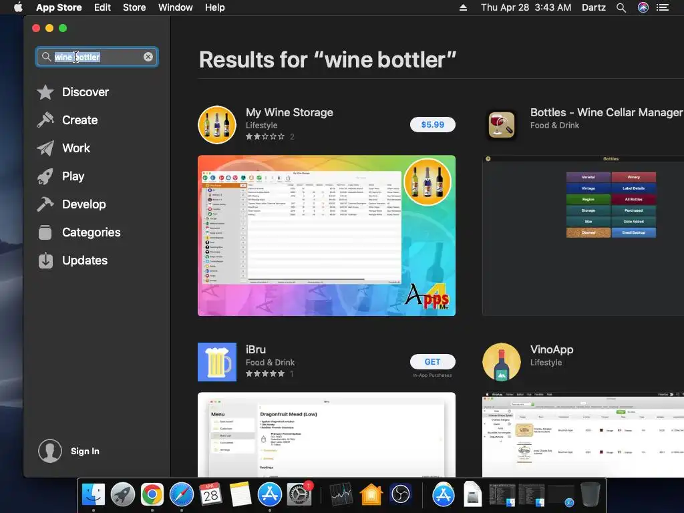684x513 pixels.
Task: Click the Develop hammer icon in sidebar
Action: [x=45, y=204]
